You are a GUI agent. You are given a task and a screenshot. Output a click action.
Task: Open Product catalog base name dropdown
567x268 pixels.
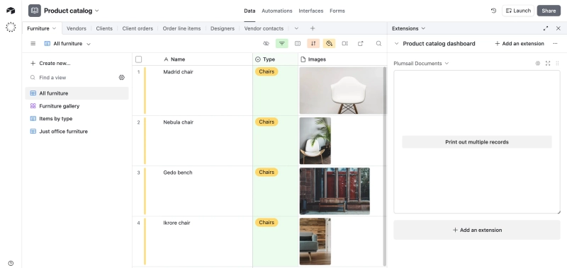point(97,11)
